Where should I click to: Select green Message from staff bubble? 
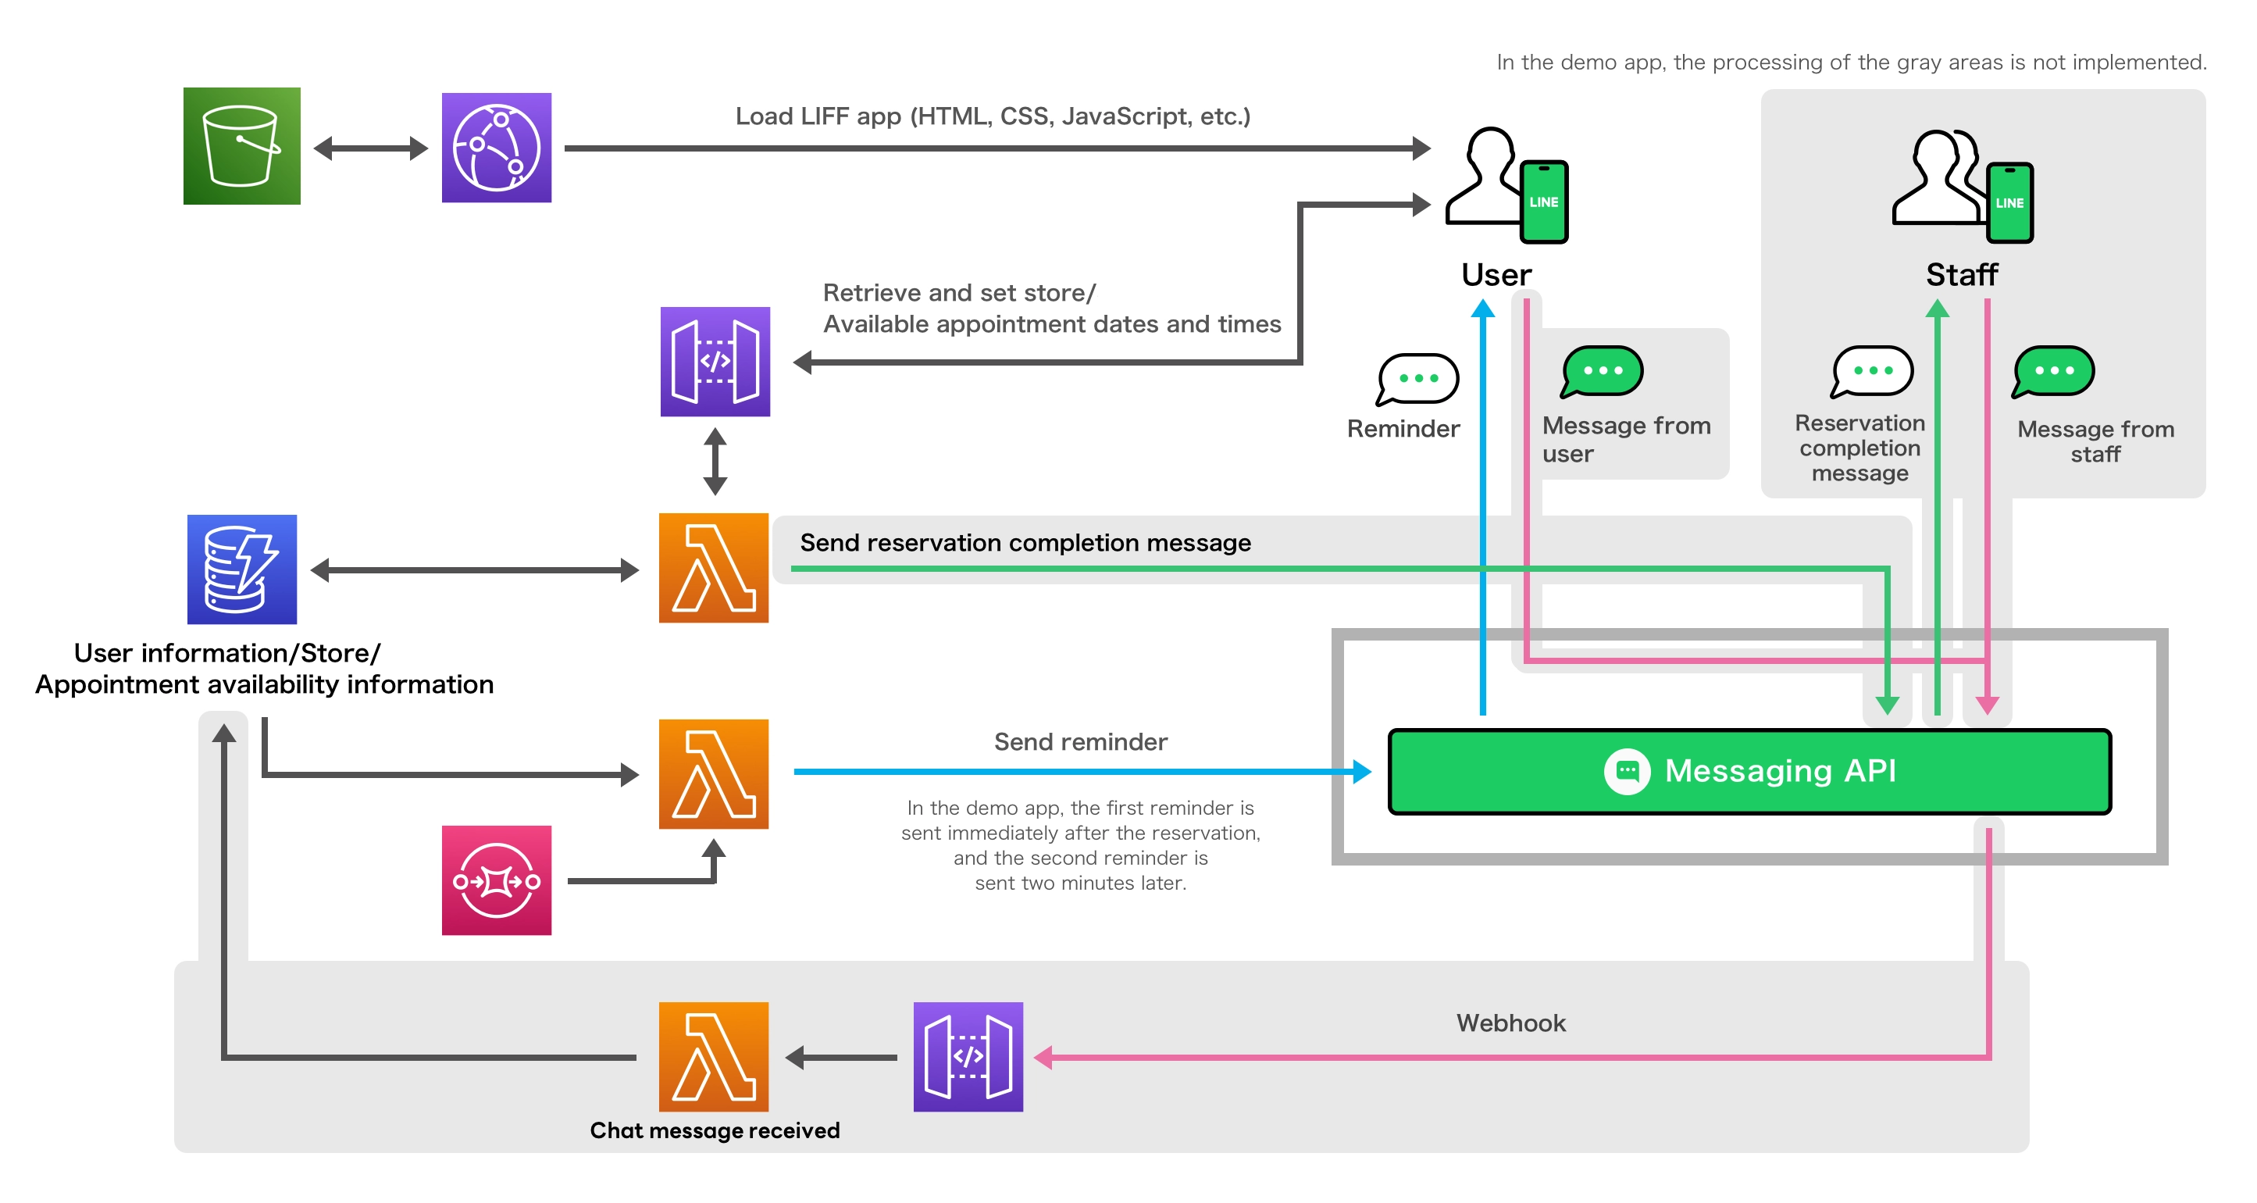tap(2054, 372)
